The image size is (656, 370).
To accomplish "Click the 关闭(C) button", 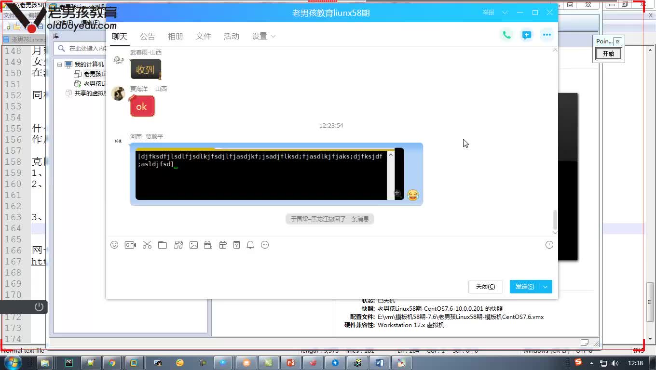I will coord(486,287).
